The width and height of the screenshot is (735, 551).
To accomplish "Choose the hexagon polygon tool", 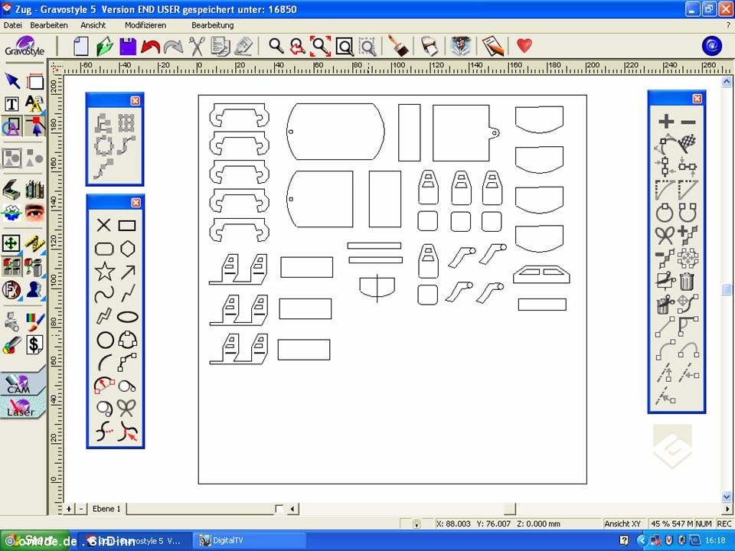I will point(128,249).
